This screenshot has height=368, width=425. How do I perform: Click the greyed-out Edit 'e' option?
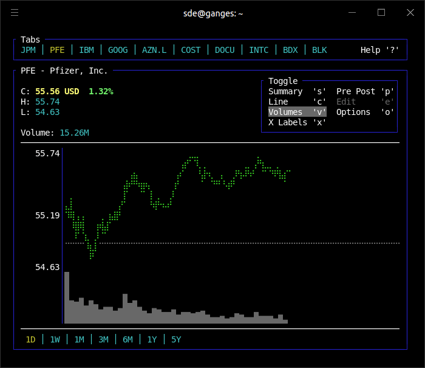(x=365, y=102)
